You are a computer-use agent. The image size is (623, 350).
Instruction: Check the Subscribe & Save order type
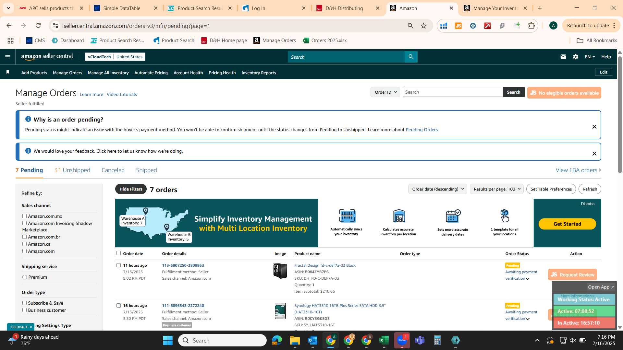coord(24,303)
